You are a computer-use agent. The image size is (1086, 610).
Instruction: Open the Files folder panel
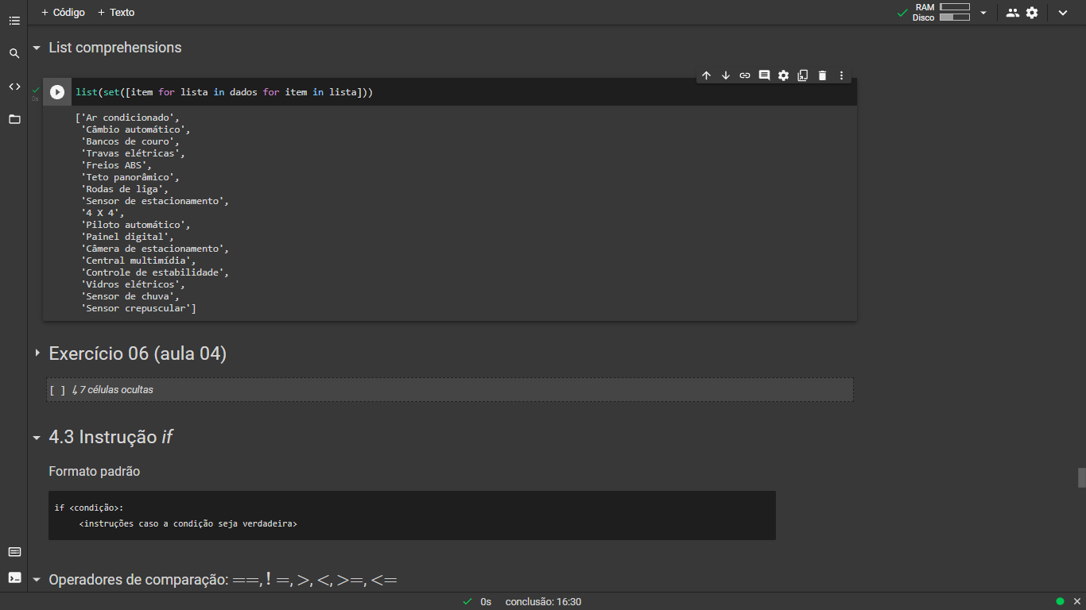click(x=14, y=119)
